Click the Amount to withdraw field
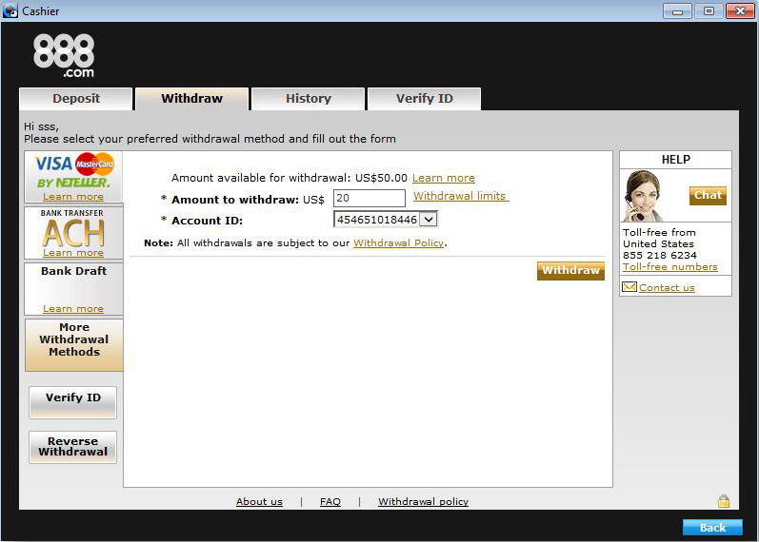Image resolution: width=759 pixels, height=542 pixels. 370,198
